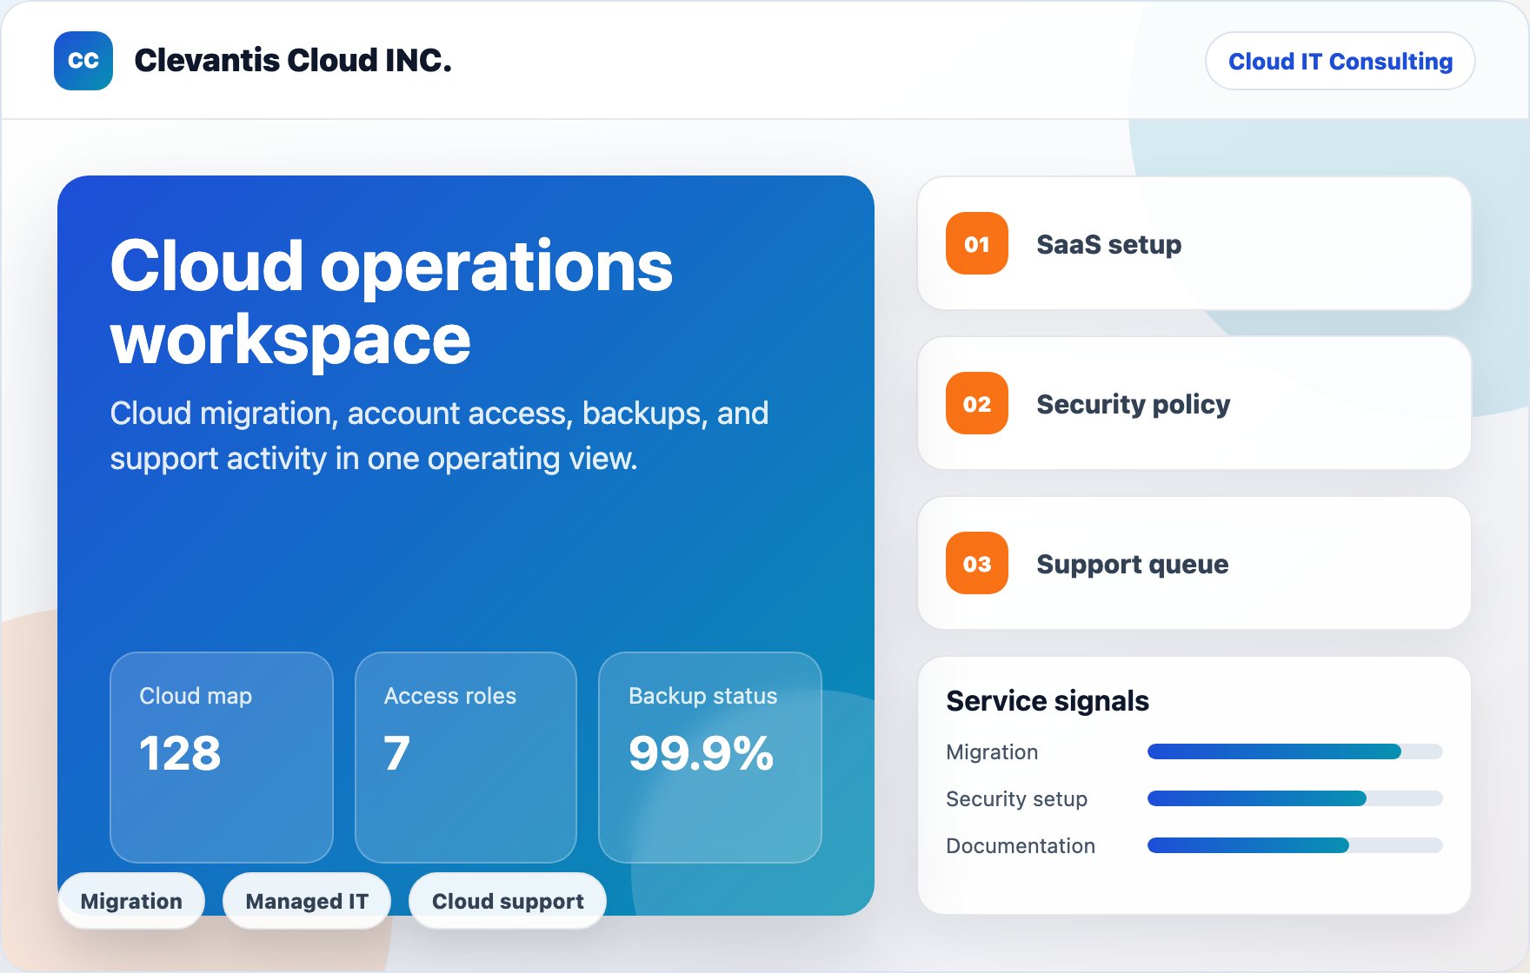Click the Cloud map stat tile
The width and height of the screenshot is (1530, 973).
tap(222, 757)
